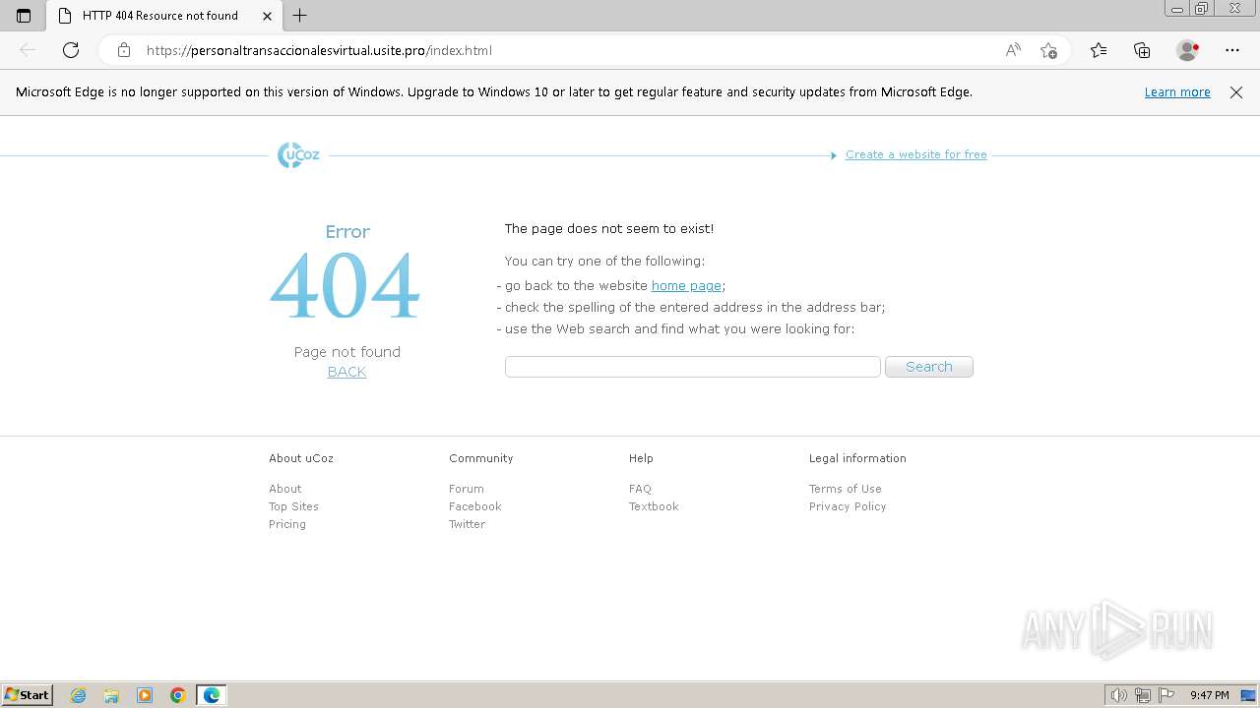Open the Twitter community link

point(467,524)
